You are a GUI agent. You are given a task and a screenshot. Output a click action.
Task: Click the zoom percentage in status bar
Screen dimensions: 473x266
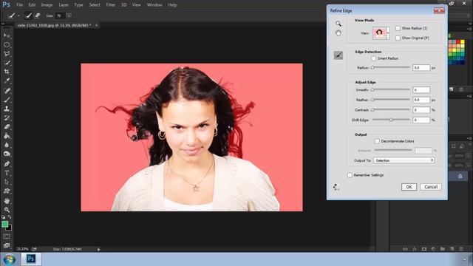point(22,249)
